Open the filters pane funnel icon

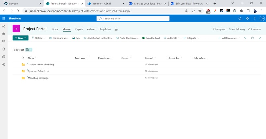point(245,38)
